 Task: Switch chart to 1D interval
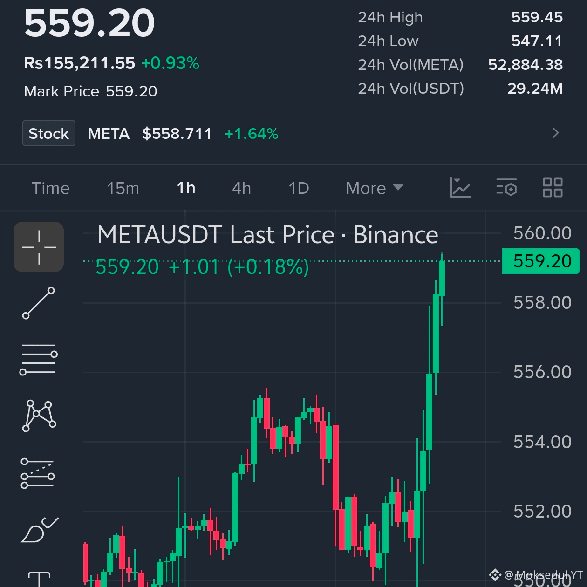pos(299,188)
